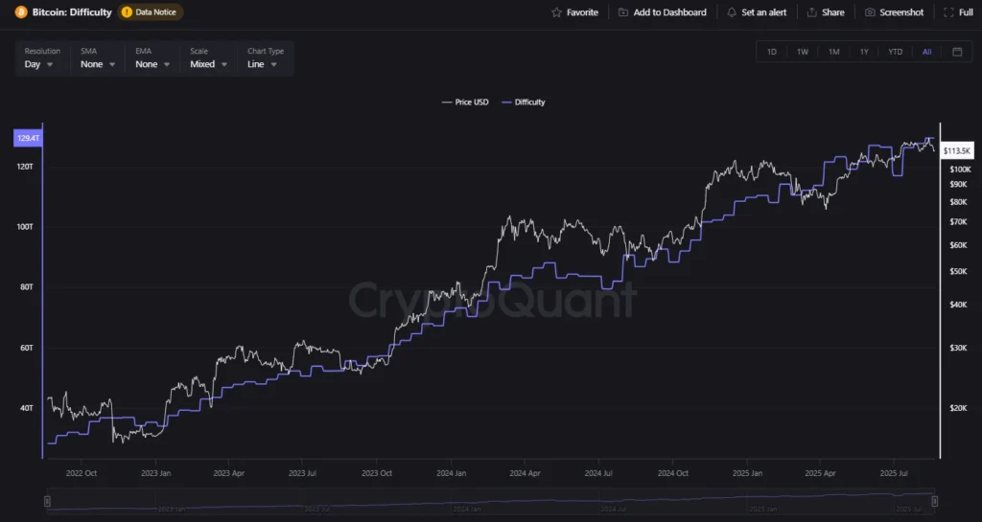Click the 2024 Oct axis label
This screenshot has width=982, height=522.
[672, 473]
